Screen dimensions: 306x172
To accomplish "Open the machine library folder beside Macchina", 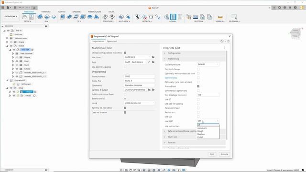I will (153, 57).
